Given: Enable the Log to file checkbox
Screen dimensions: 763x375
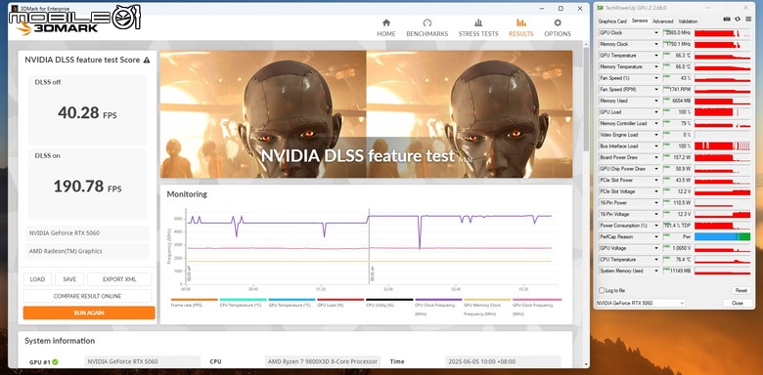Looking at the screenshot, I should click(602, 290).
